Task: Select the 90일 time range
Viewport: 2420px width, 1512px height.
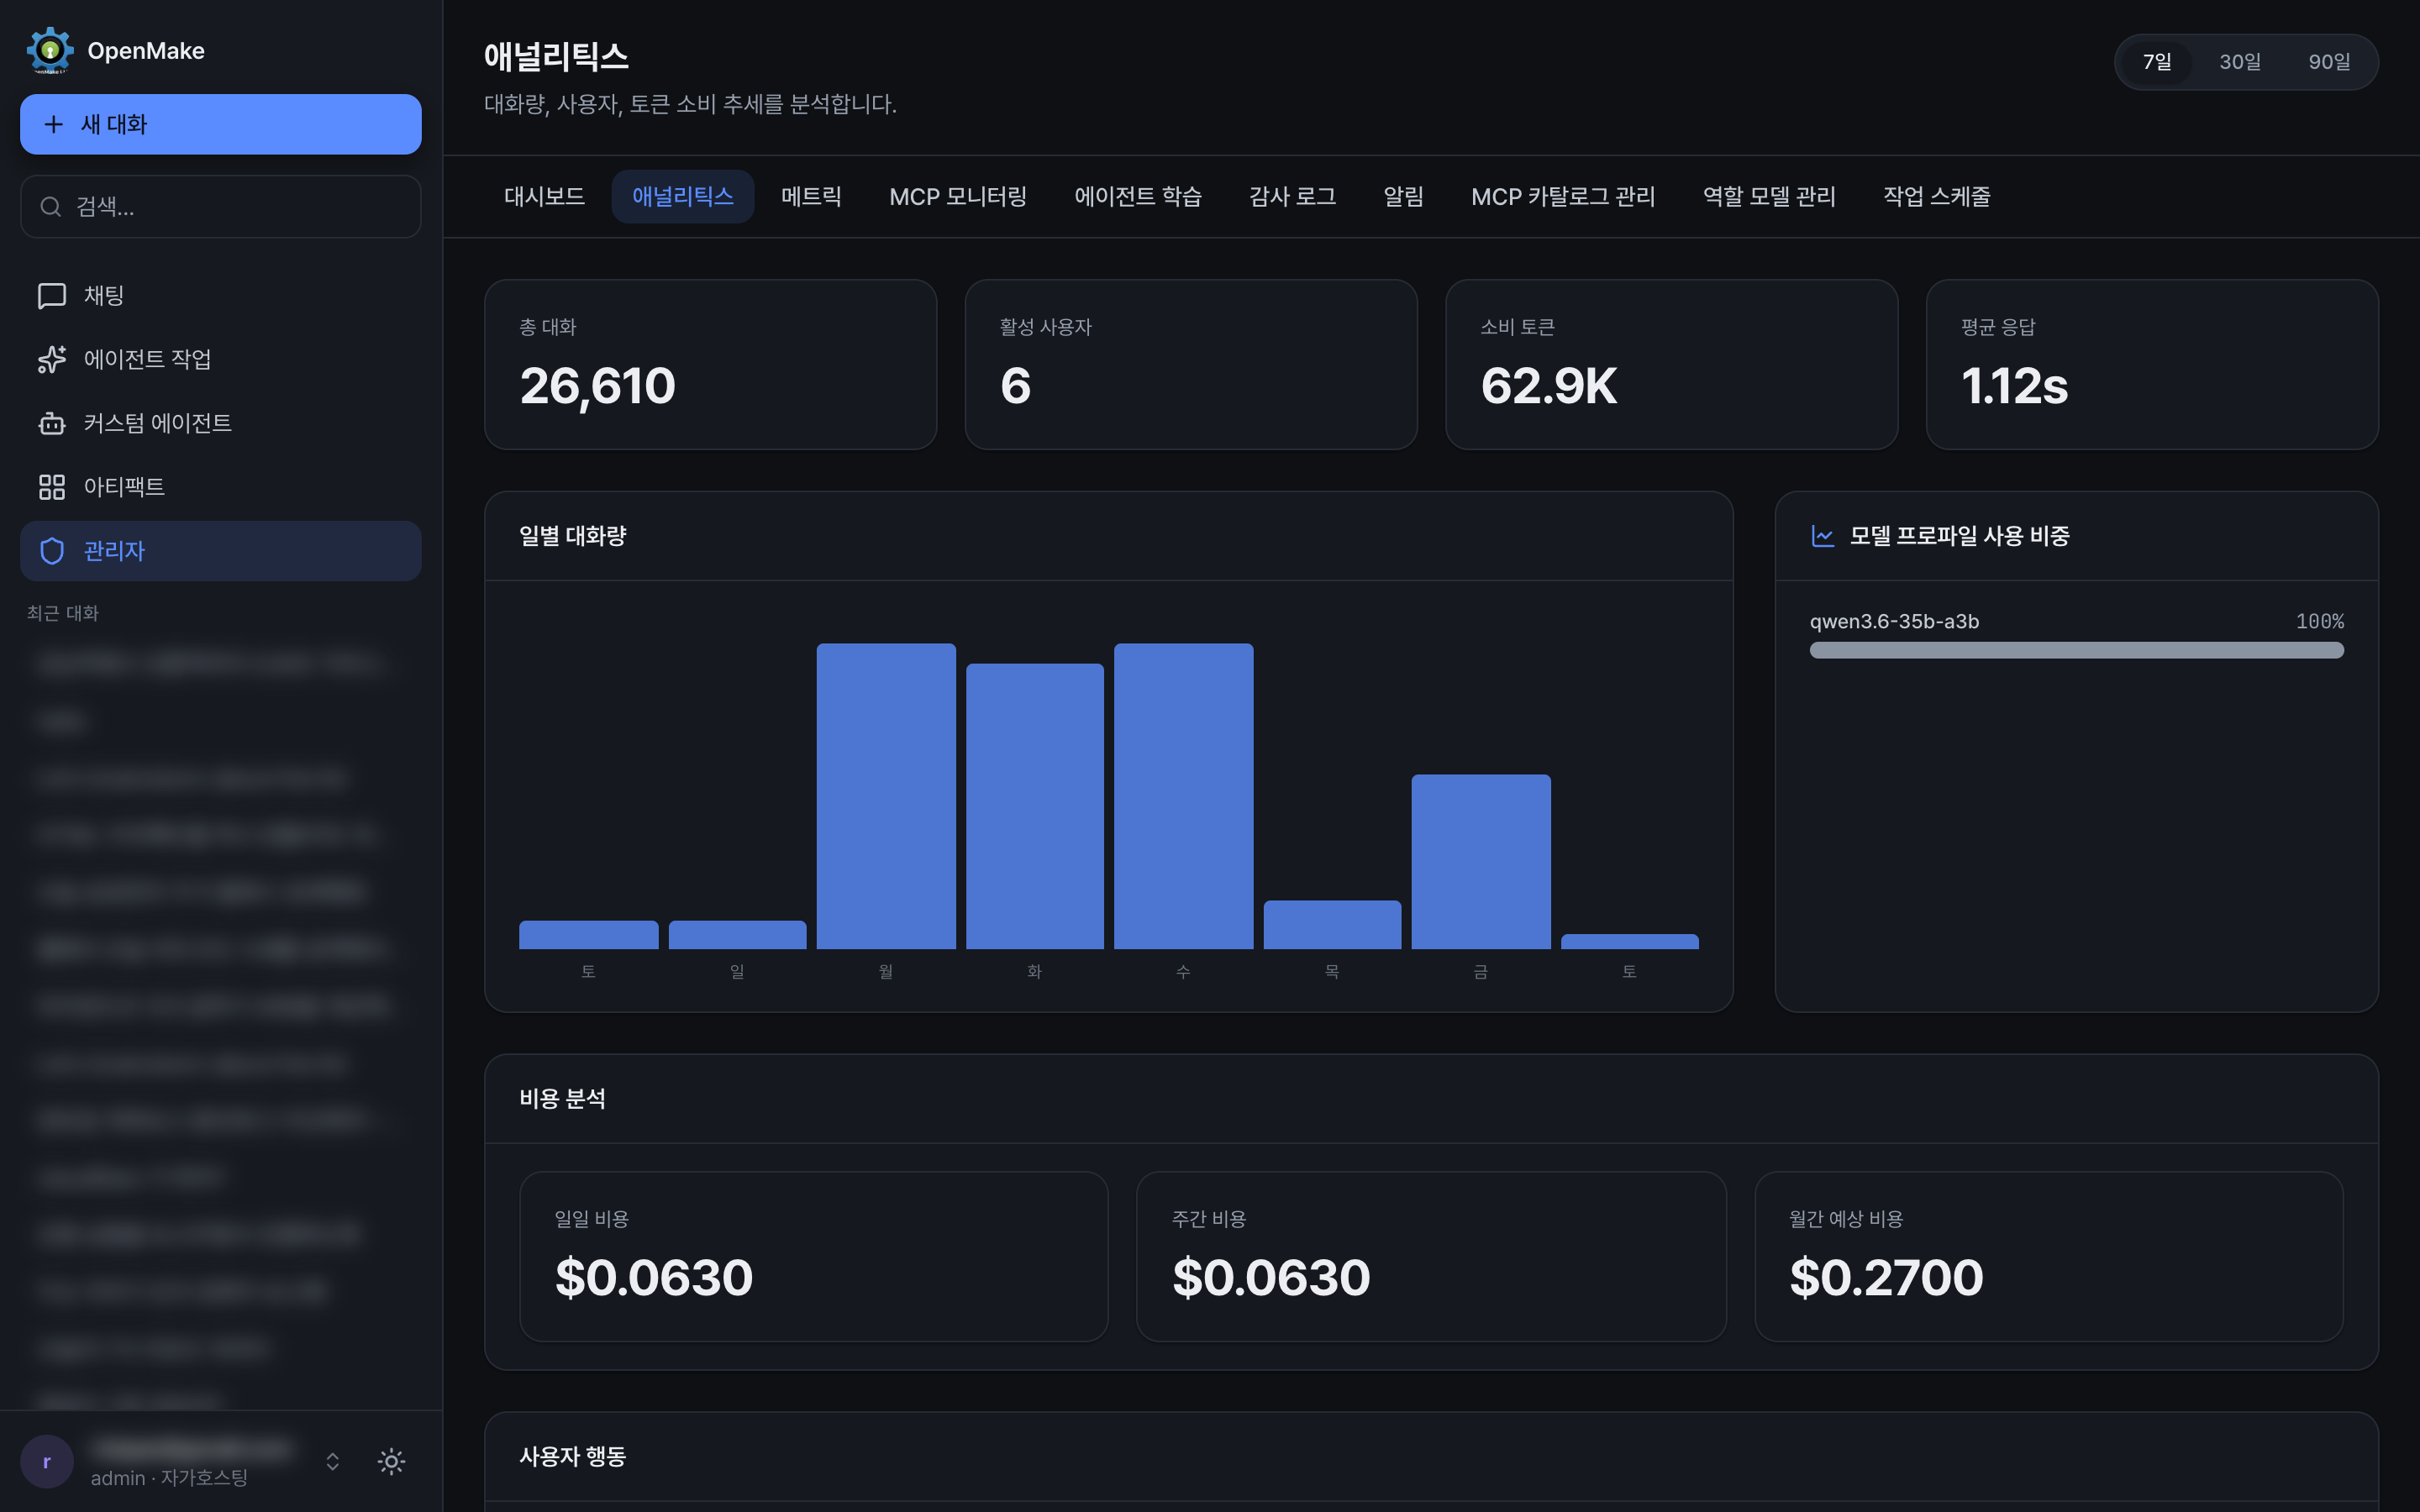Action: pyautogui.click(x=2329, y=62)
